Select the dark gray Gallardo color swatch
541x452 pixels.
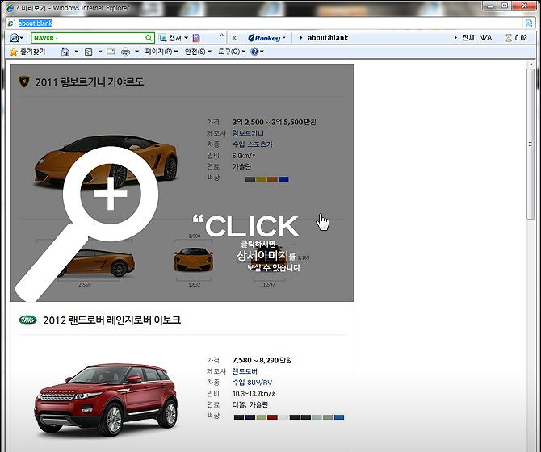tap(250, 179)
